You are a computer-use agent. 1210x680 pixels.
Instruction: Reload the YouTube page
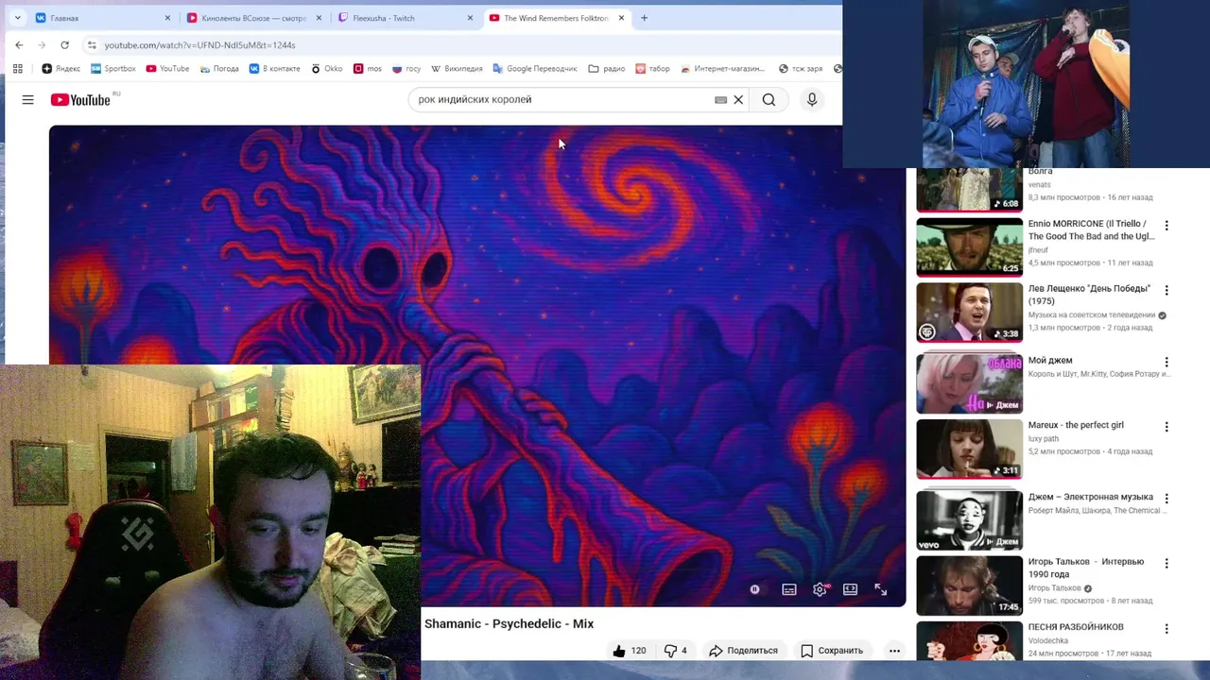[64, 44]
